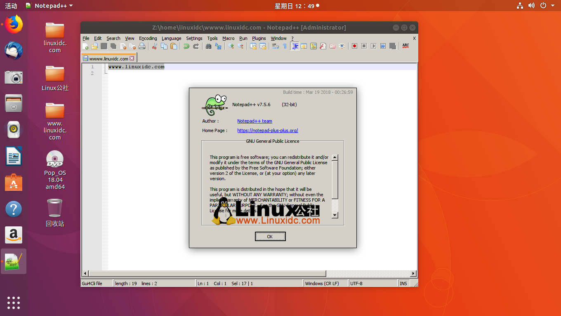Viewport: 561px width, 316px height.
Task: Click the Activities button (活动)
Action: click(x=11, y=6)
